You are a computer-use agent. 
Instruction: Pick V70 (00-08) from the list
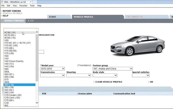20,51
